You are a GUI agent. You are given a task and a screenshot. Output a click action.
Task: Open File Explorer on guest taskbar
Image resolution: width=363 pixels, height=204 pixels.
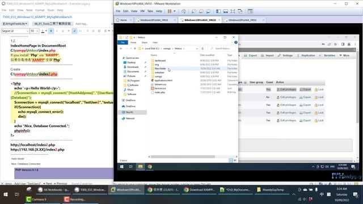(x=140, y=167)
